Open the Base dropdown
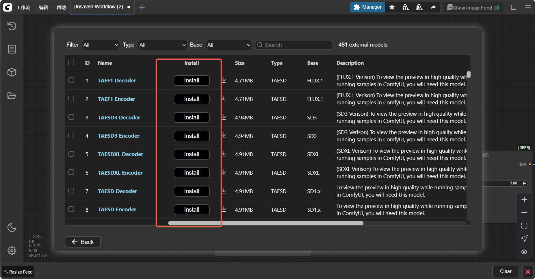535x279 pixels. (229, 45)
